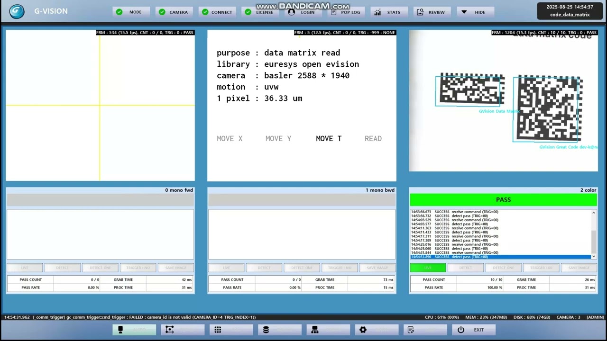
Task: Click the G-VISION logo icon
Action: 17,11
